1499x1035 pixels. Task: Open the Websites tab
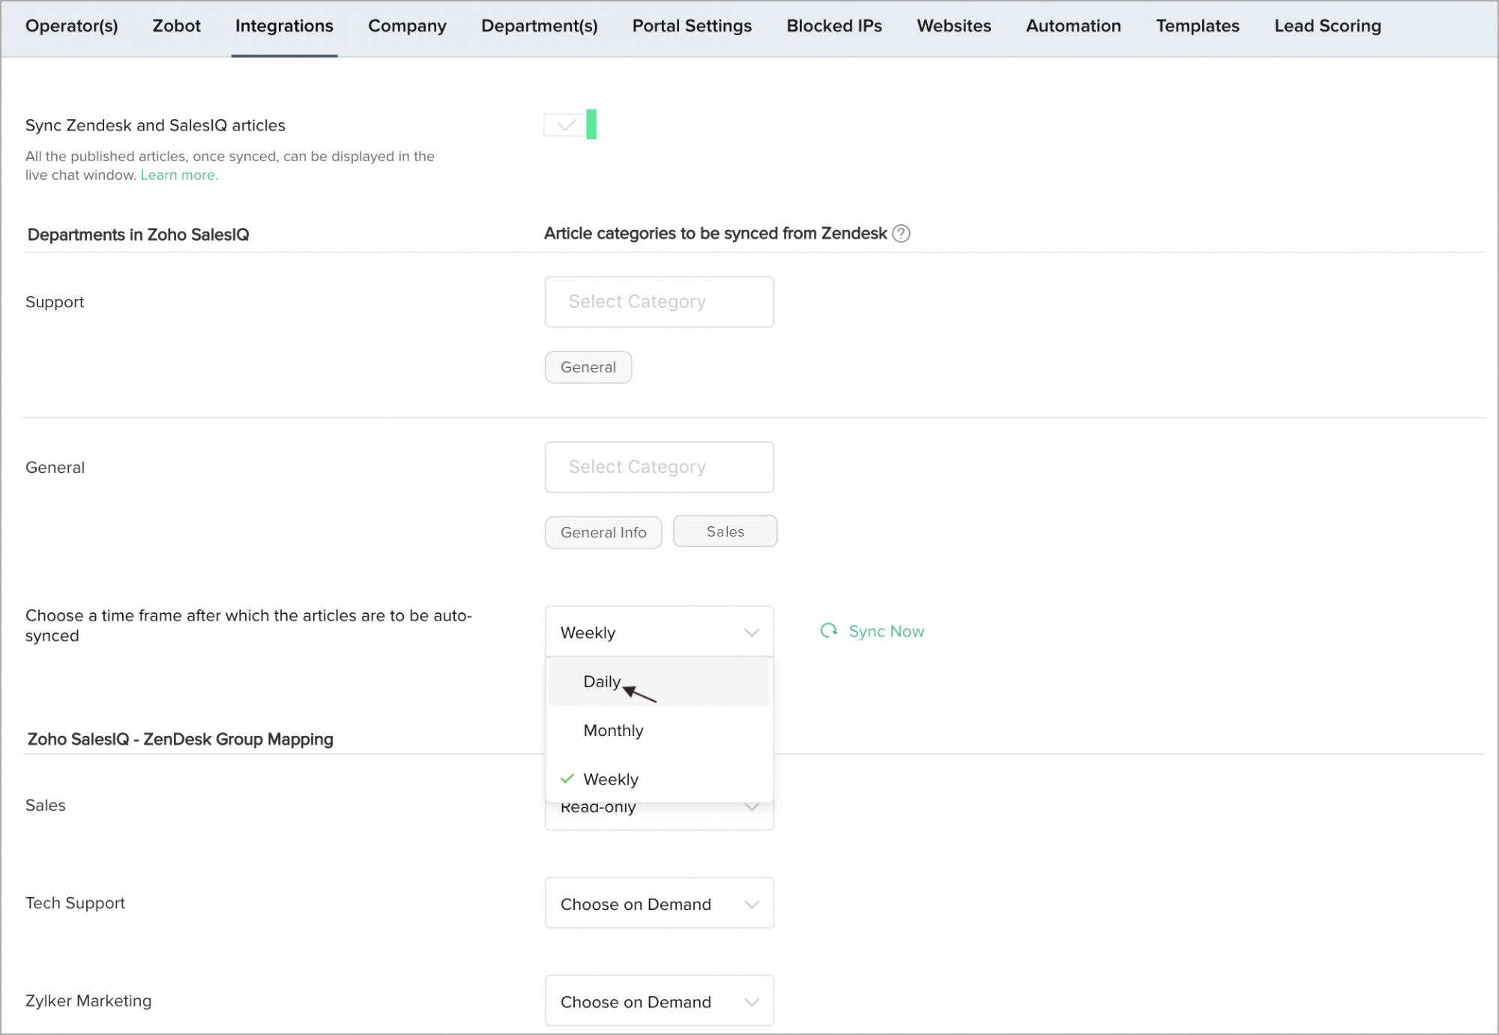tap(954, 26)
